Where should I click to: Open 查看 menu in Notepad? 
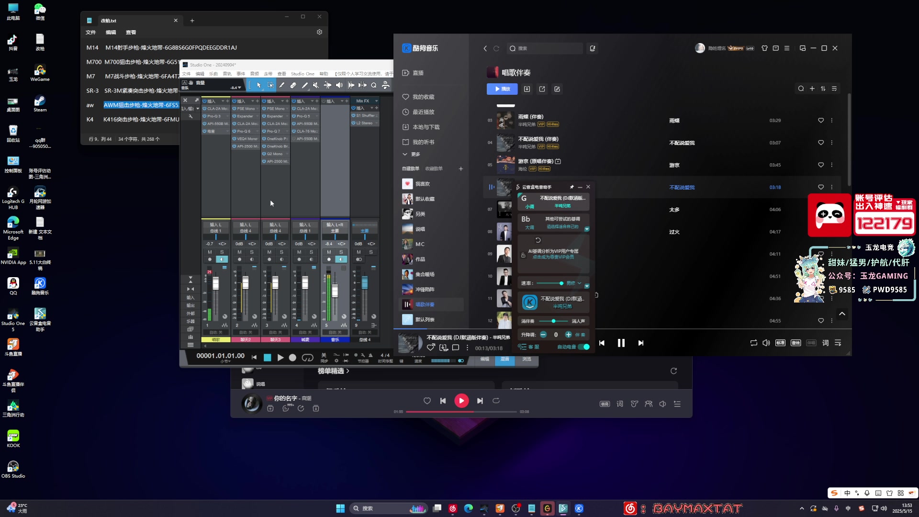tap(131, 33)
